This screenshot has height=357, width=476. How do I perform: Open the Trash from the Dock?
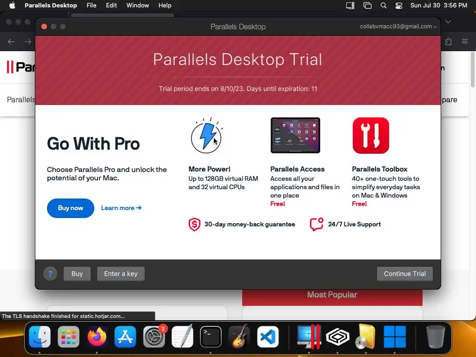(436, 337)
